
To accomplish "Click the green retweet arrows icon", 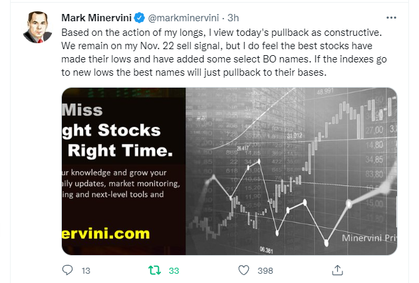I will point(152,270).
